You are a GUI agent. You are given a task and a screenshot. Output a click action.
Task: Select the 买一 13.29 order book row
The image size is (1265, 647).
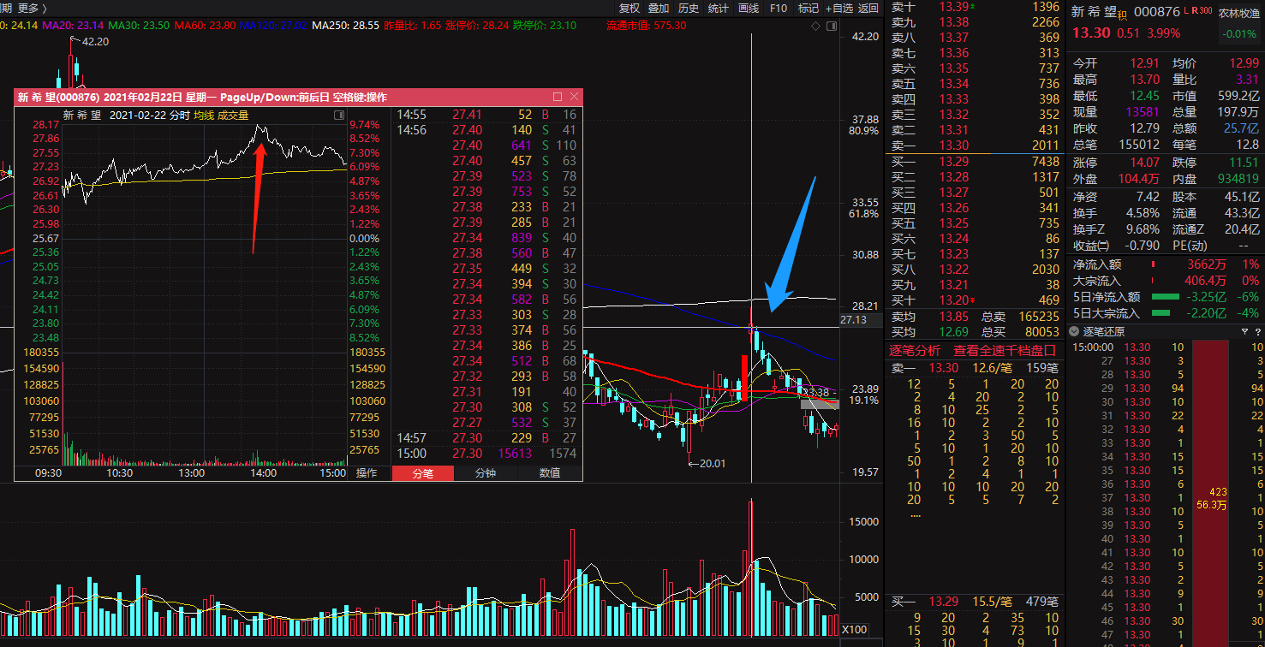click(975, 161)
